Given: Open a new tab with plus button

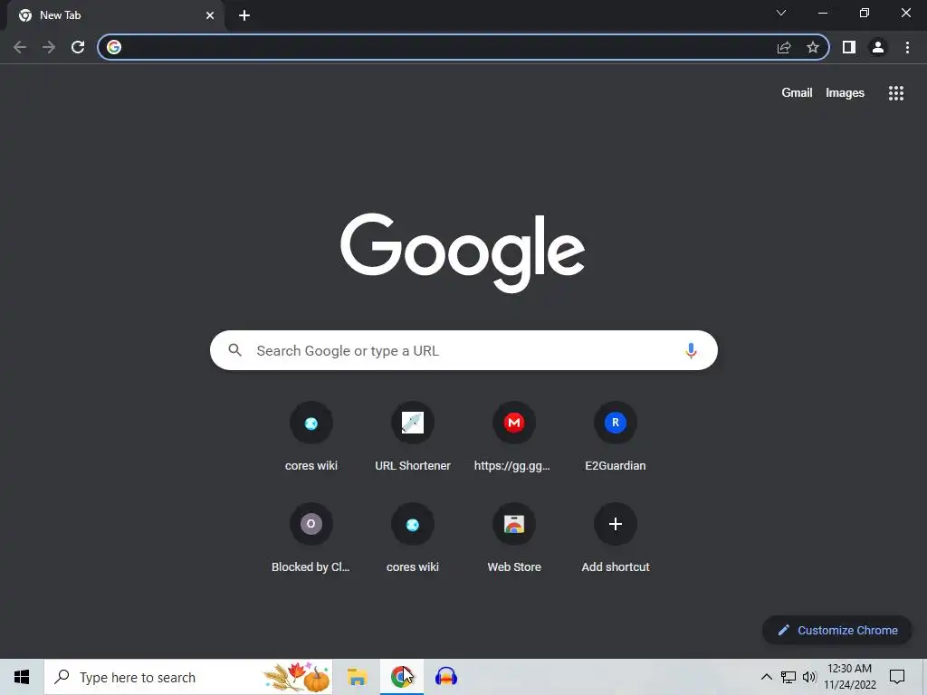Looking at the screenshot, I should pyautogui.click(x=244, y=15).
